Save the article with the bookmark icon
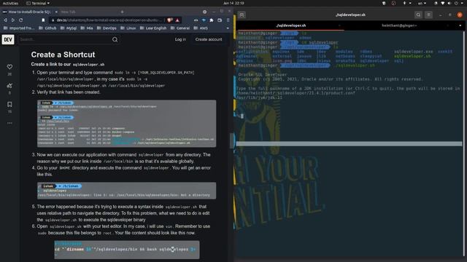This screenshot has width=467, height=262. click(9, 104)
